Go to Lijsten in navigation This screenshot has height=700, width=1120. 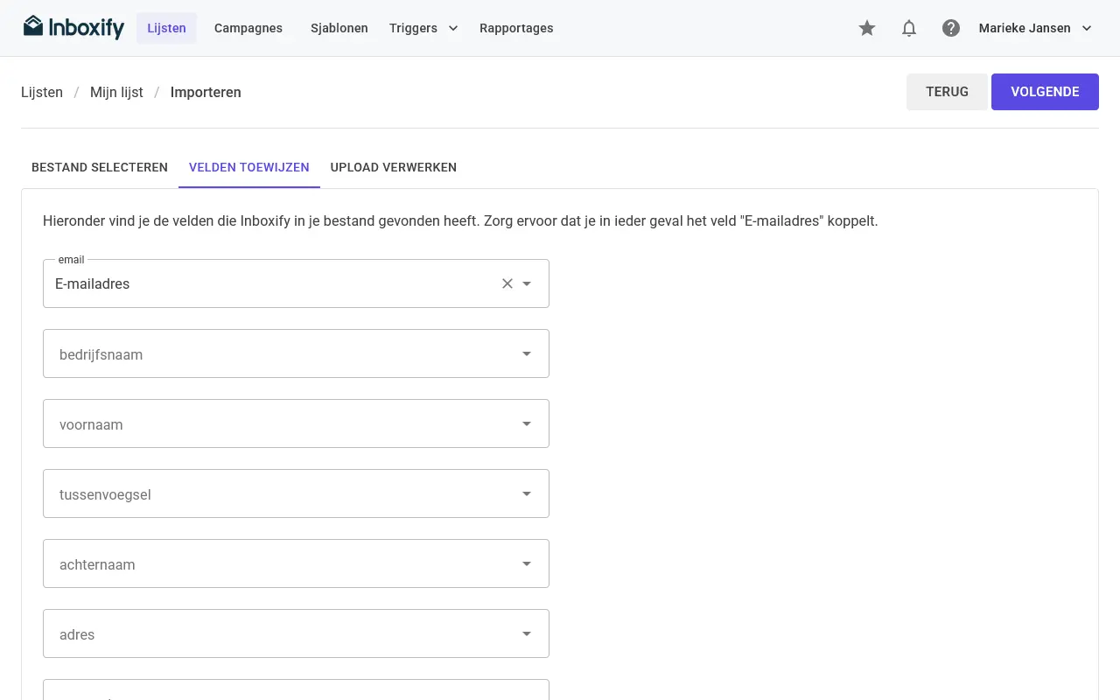coord(166,28)
